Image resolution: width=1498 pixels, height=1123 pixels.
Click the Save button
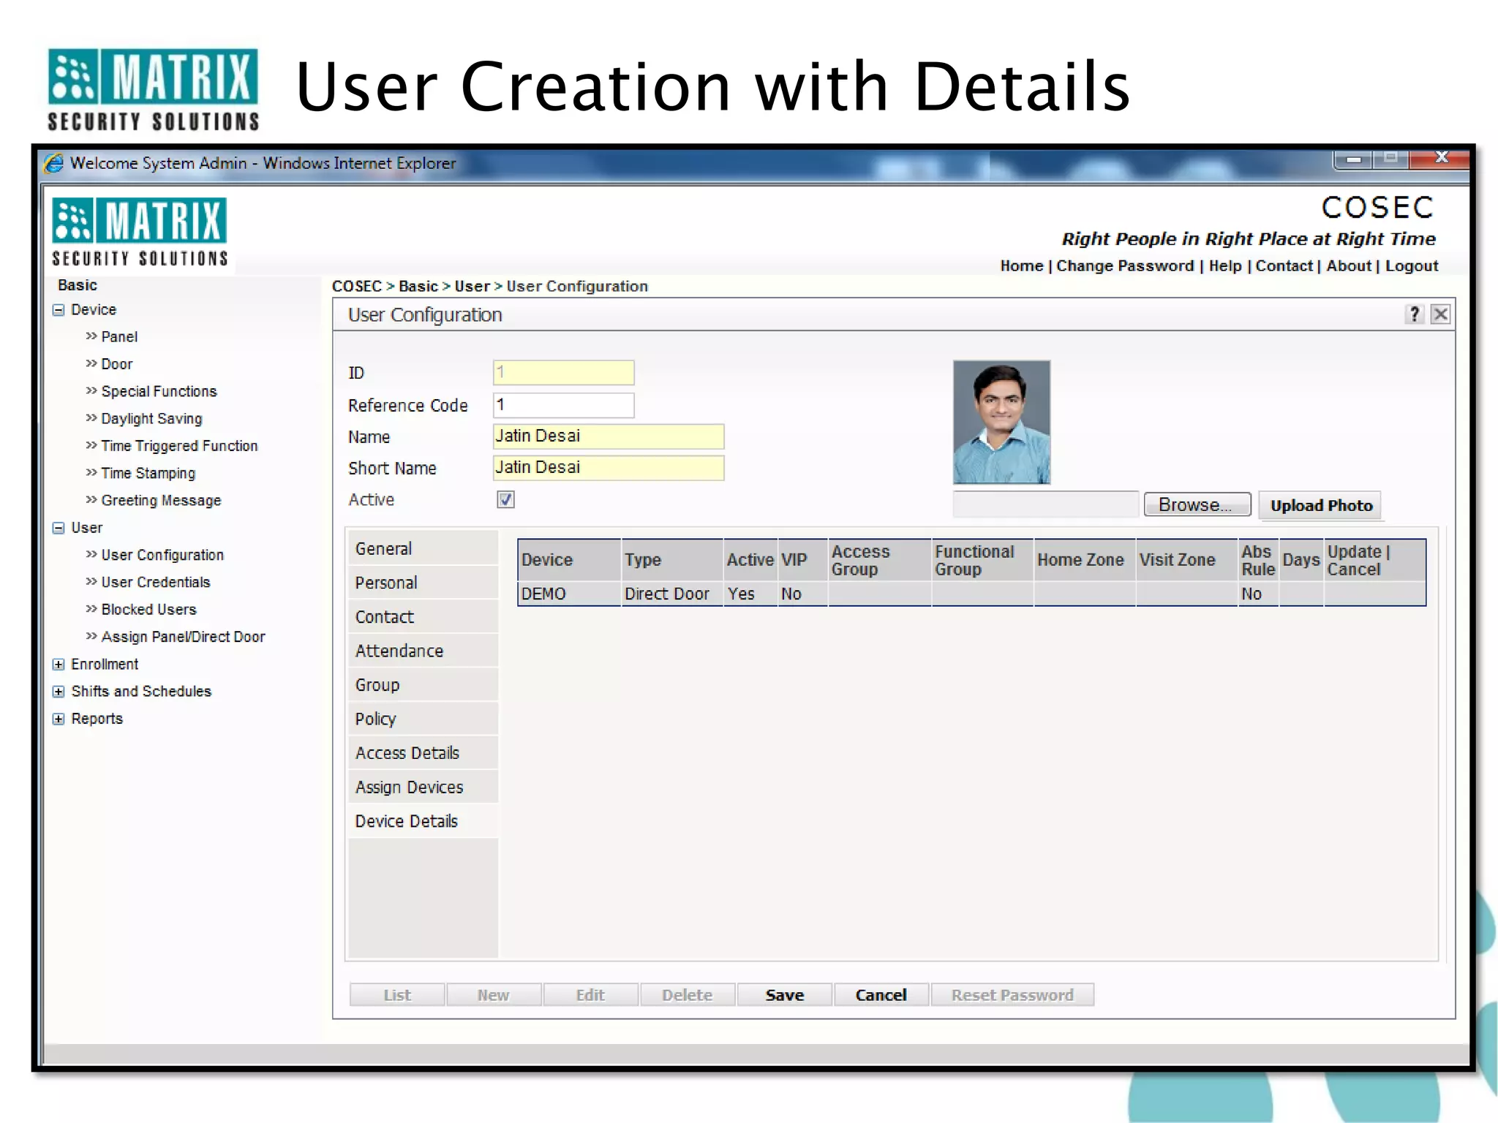tap(784, 995)
